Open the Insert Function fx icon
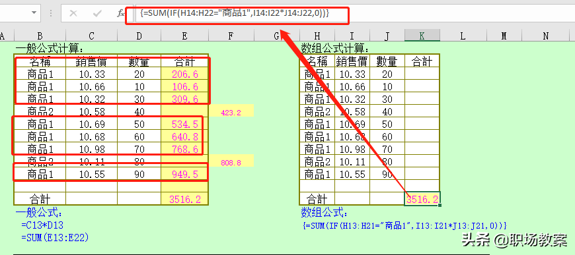 click(121, 14)
